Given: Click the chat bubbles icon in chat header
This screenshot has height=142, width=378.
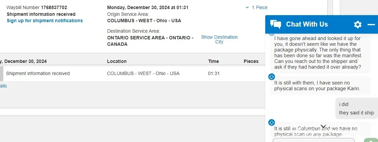Looking at the screenshot, I should tap(276, 24).
